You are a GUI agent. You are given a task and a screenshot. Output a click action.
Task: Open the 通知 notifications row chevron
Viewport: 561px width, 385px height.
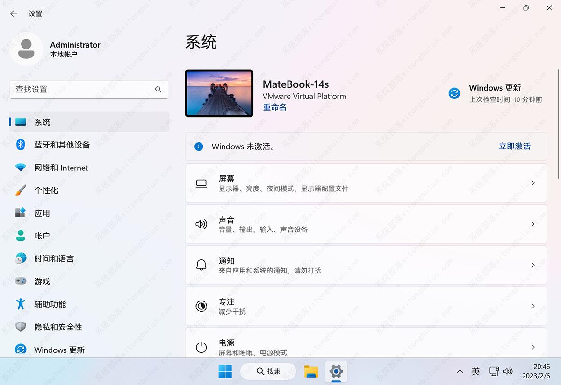click(532, 265)
